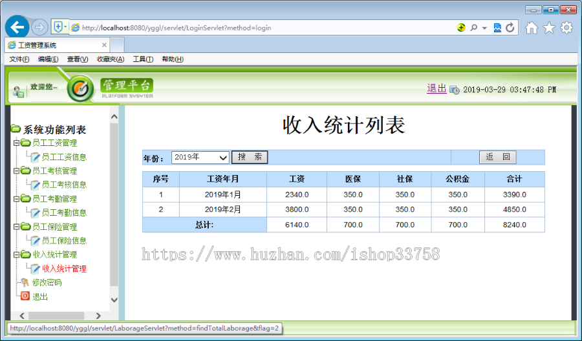Open 收入统计管理 folder

coord(54,254)
